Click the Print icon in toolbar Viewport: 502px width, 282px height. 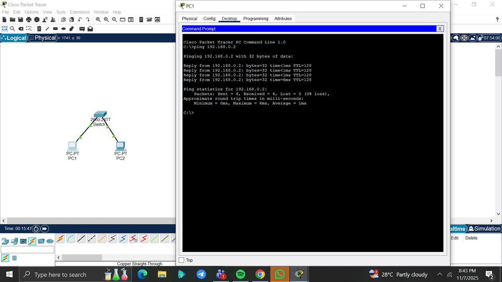coord(28,20)
